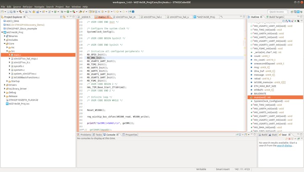This screenshot has height=172, width=304.
Task: Expand the Inc folder
Action: click(x=7, y=48)
